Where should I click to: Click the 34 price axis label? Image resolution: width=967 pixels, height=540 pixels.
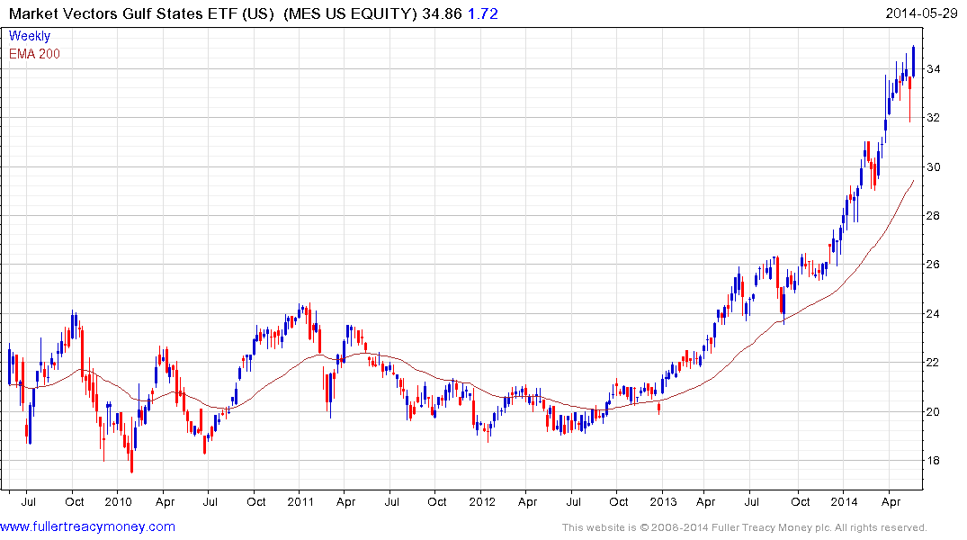[933, 68]
